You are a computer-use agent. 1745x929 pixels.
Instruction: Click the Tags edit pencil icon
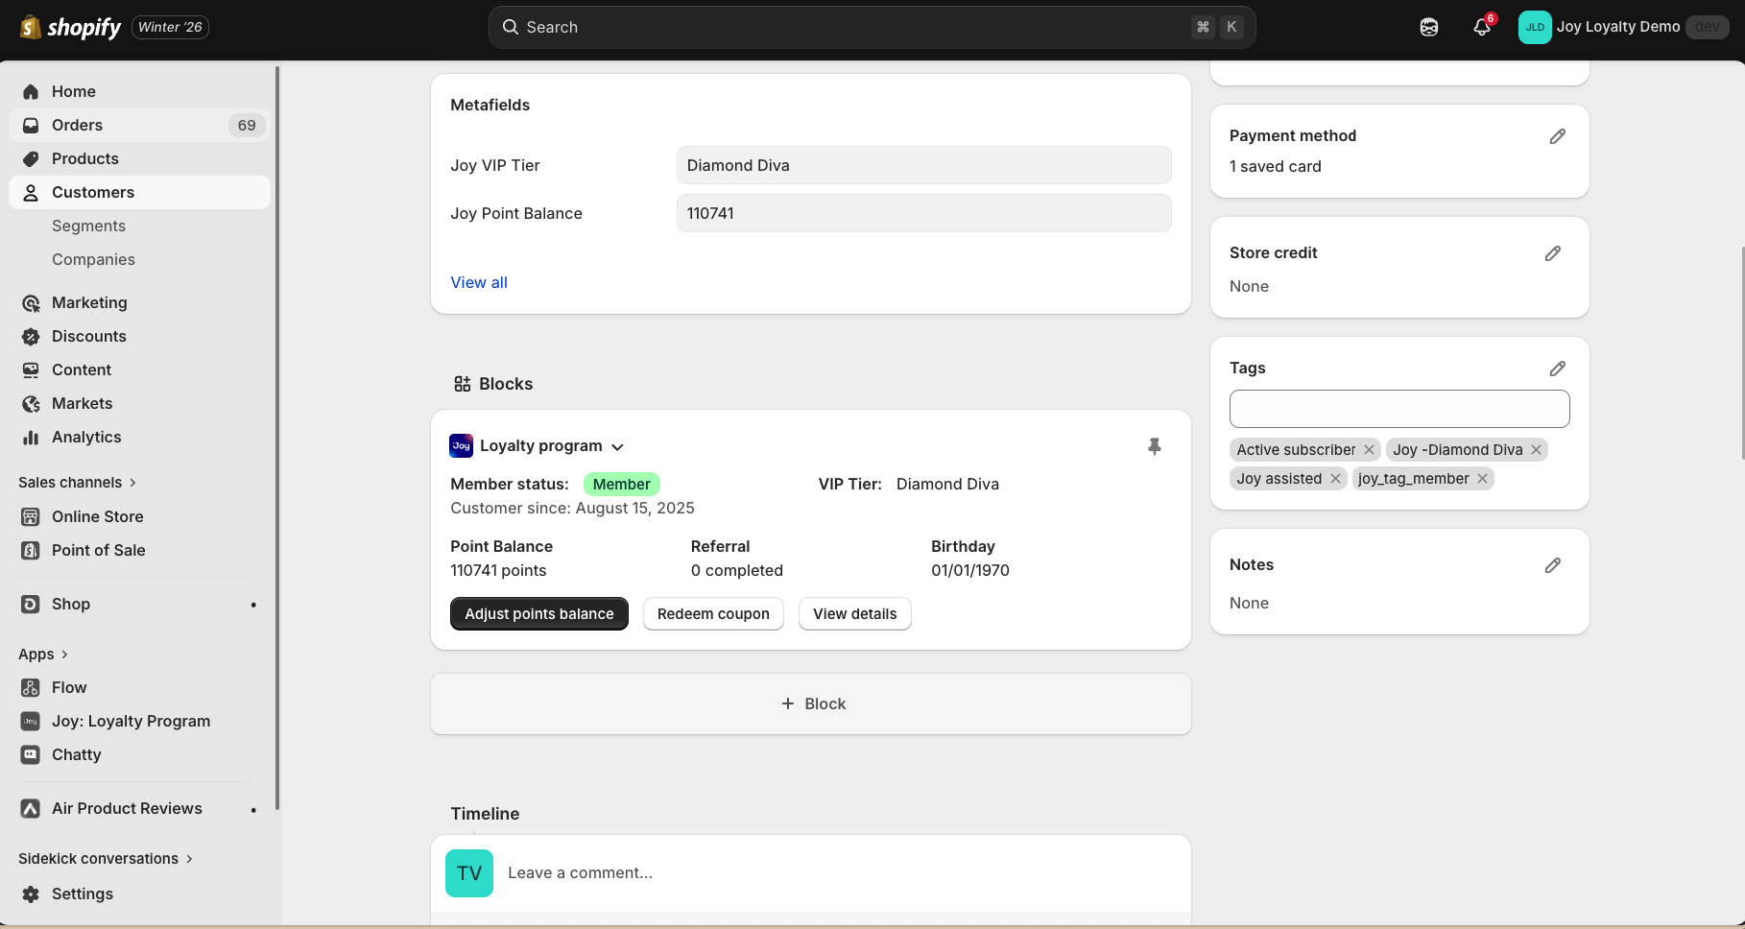1557,369
